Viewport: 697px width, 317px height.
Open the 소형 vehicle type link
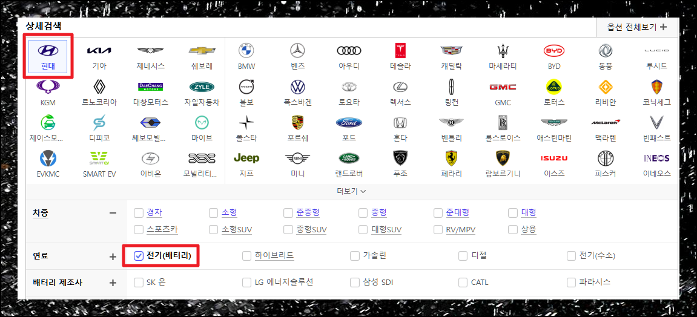tap(230, 213)
